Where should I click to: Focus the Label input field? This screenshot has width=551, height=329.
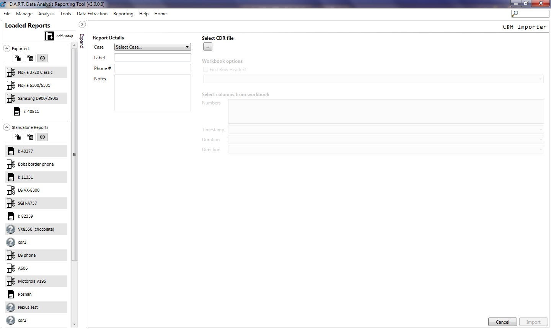coord(153,57)
